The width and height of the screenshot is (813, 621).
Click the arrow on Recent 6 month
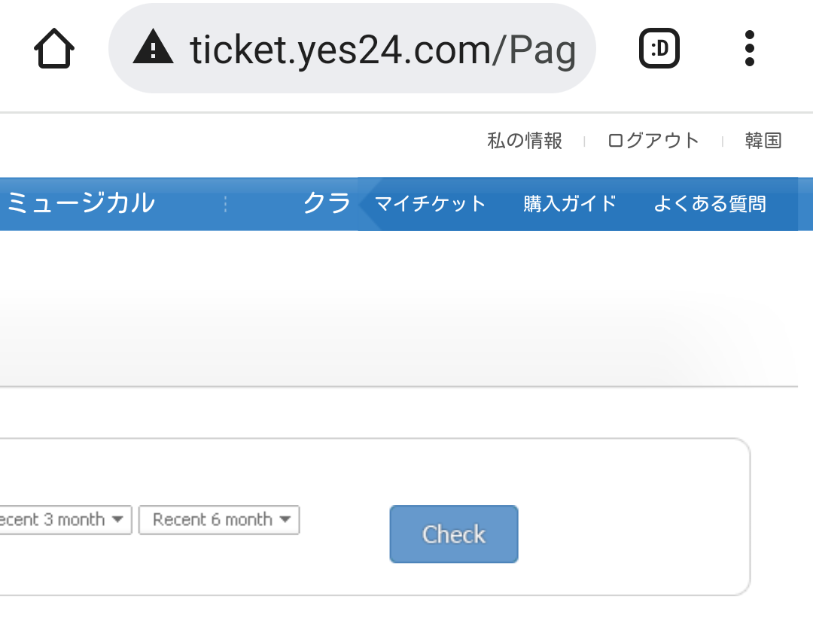tap(285, 519)
